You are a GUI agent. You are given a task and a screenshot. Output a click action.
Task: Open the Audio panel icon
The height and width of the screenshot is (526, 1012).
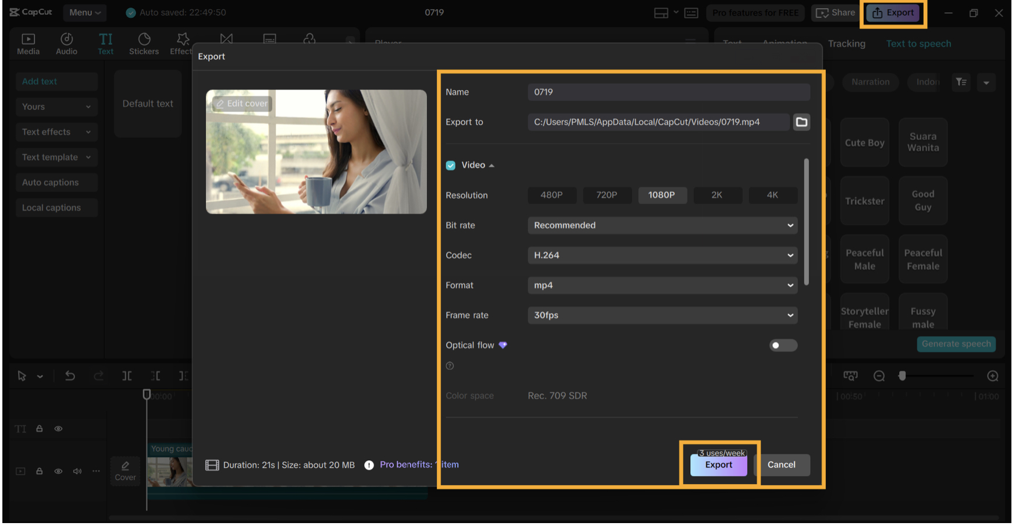[x=66, y=44]
